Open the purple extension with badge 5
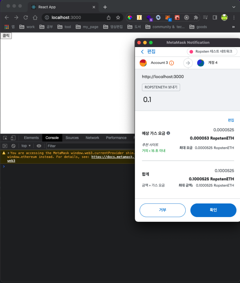 (x=149, y=18)
